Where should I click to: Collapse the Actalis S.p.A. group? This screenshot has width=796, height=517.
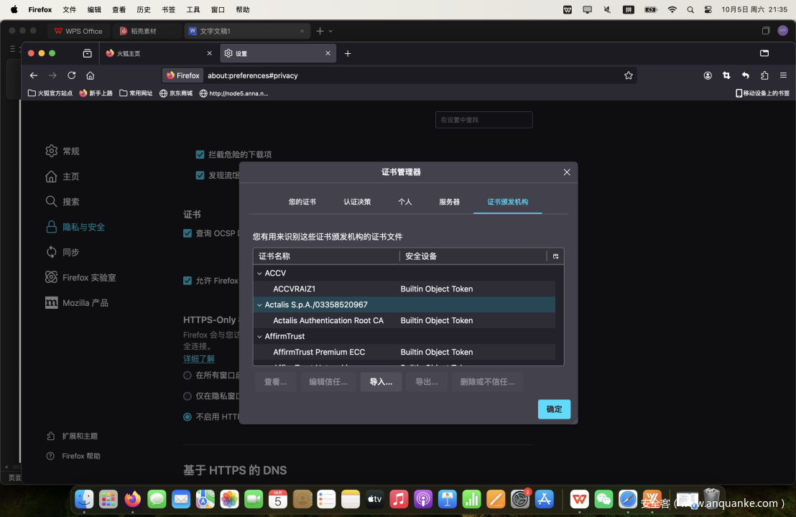[259, 305]
